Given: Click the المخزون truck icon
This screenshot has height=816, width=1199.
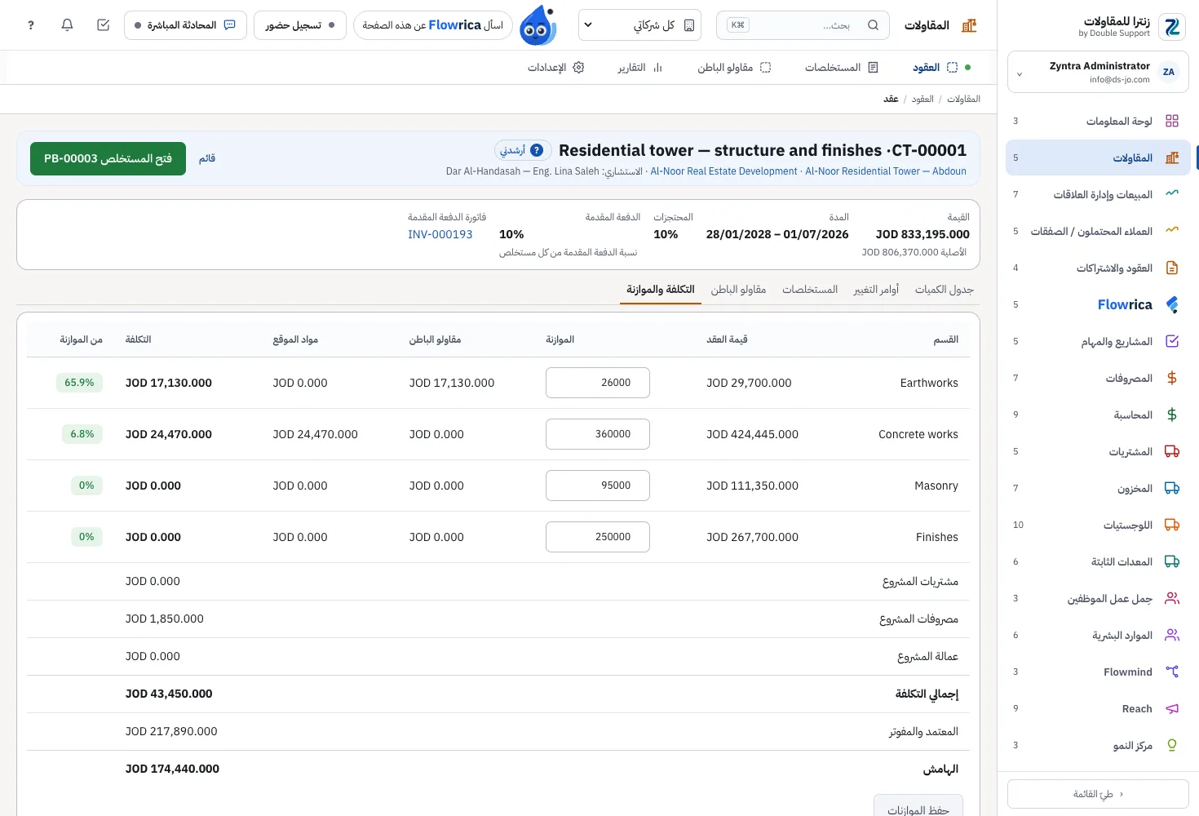Looking at the screenshot, I should pos(1172,488).
